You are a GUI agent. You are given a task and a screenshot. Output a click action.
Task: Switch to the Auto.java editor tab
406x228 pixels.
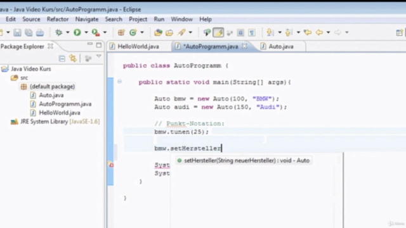click(x=281, y=46)
